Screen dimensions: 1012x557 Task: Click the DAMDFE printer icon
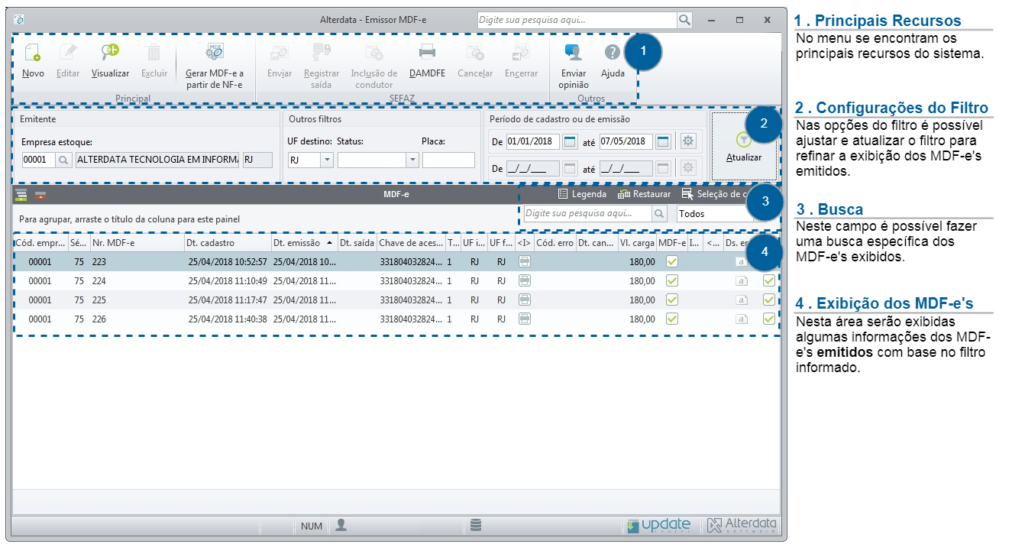(x=427, y=53)
